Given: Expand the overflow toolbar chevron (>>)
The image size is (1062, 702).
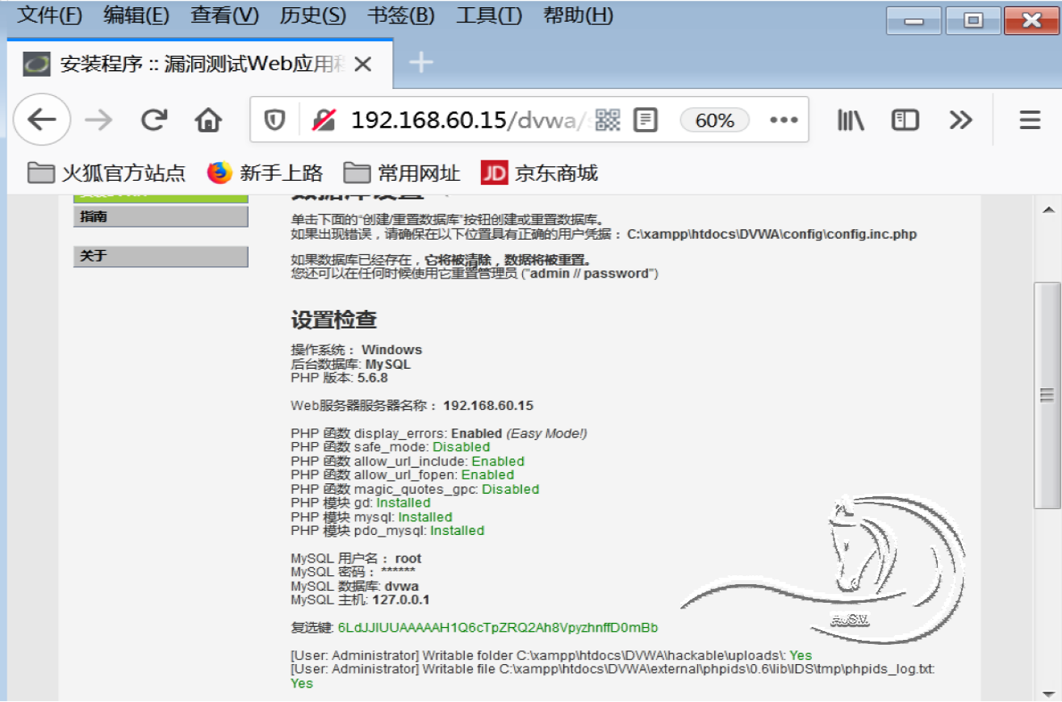Looking at the screenshot, I should point(960,119).
